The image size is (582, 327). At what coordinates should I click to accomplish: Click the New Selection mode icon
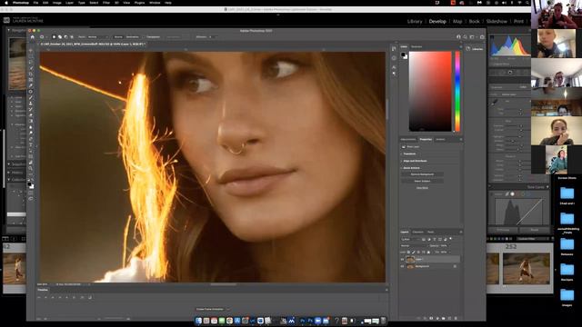coord(54,37)
